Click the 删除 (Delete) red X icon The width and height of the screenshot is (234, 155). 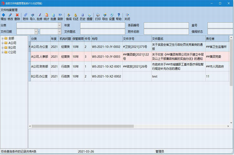[17, 17]
